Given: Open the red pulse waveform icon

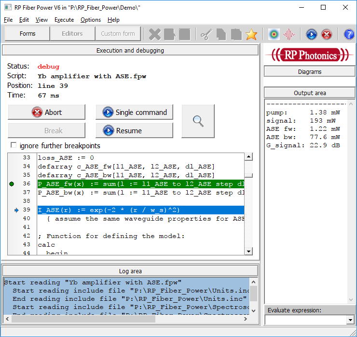Looking at the screenshot, I should point(288,34).
